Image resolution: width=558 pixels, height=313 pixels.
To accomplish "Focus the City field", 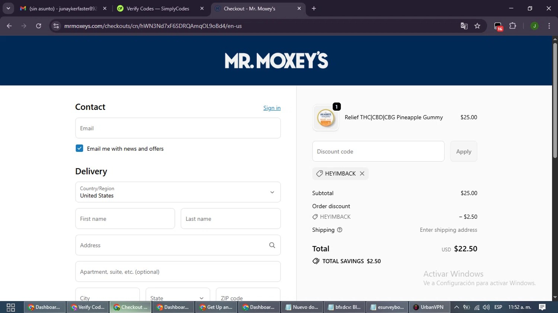I will pos(108,295).
